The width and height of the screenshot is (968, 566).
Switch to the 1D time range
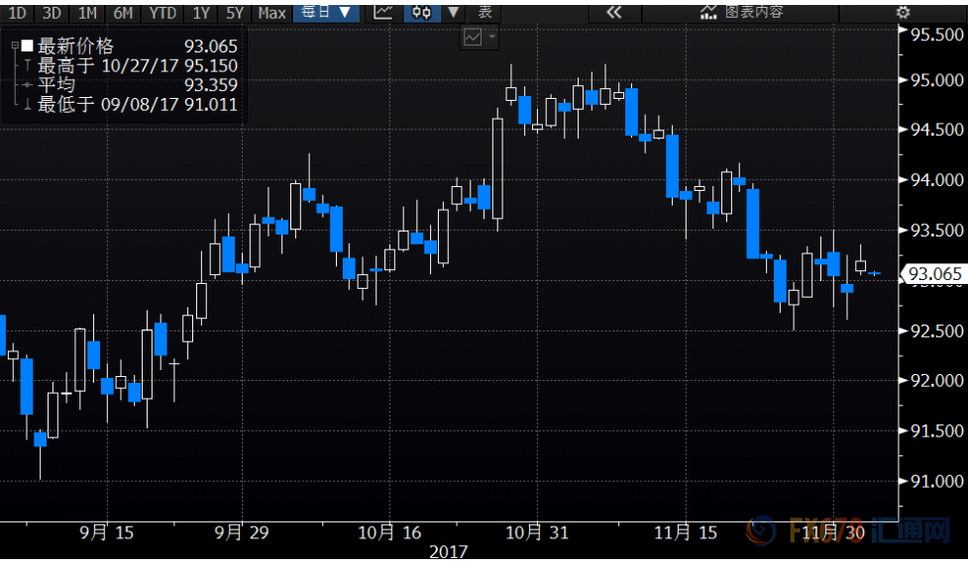[x=18, y=12]
